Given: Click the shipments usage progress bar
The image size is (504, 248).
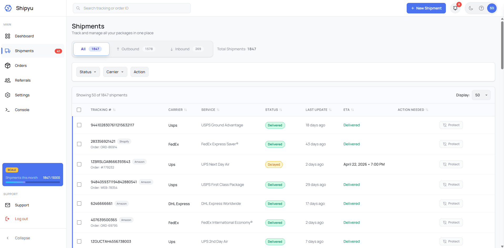Looking at the screenshot, I should point(33,182).
